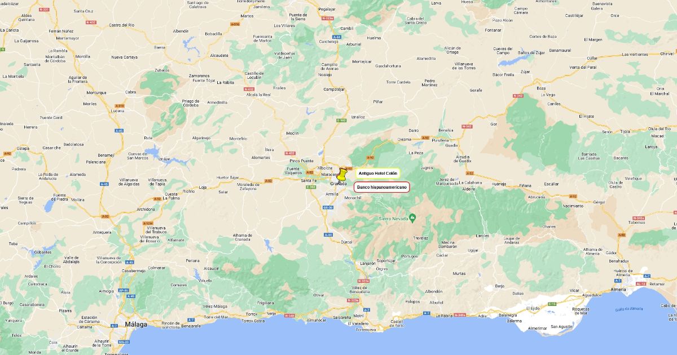Click the Almería city label

[x=619, y=289]
